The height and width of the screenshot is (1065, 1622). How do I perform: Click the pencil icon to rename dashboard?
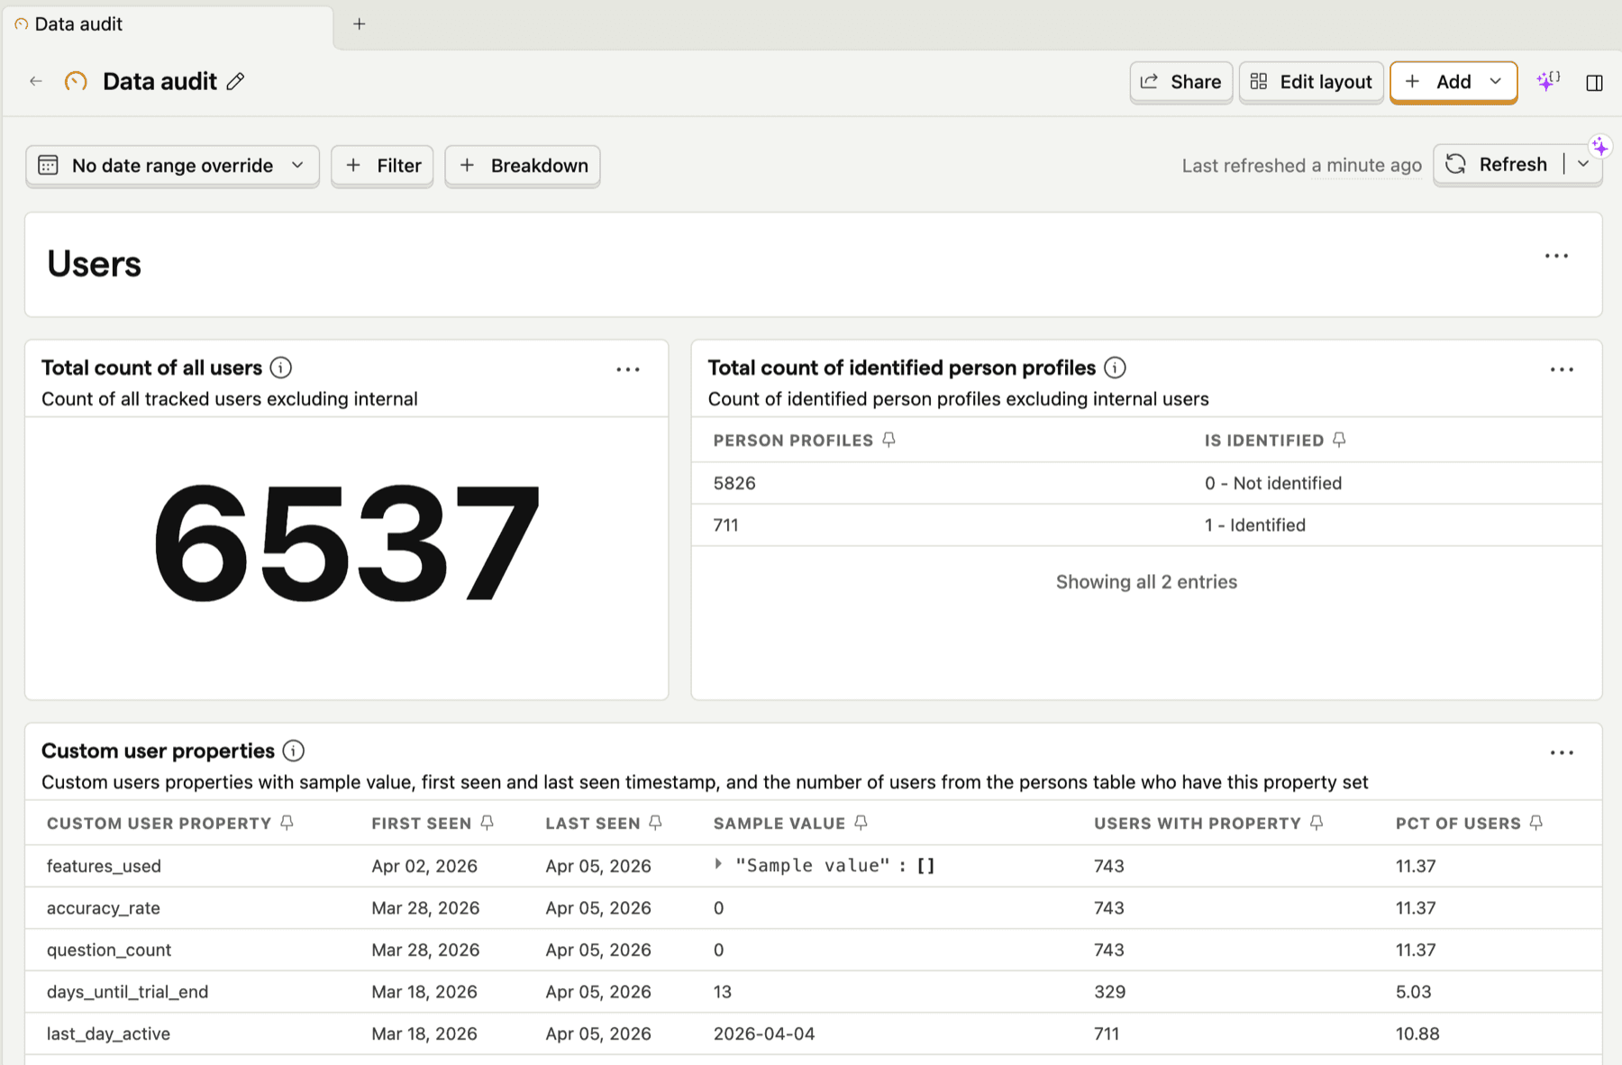235,81
